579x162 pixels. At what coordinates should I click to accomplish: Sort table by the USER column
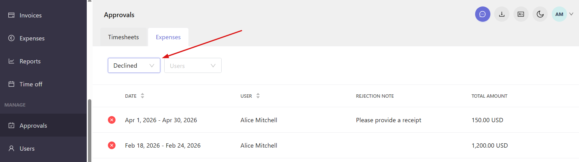250,96
